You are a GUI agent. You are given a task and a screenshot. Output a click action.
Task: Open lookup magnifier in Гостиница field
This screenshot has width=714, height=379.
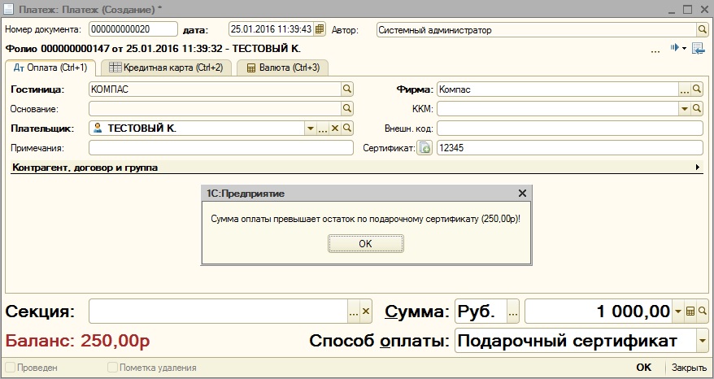[x=347, y=89]
